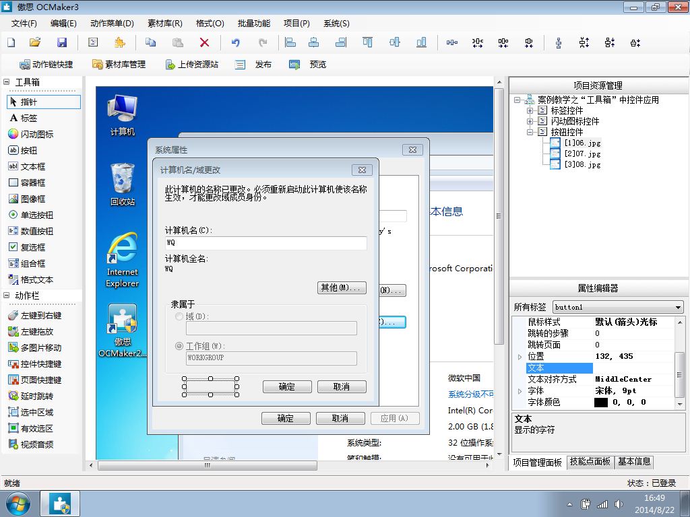Open the 动作菜单(D) menu
The height and width of the screenshot is (517, 690).
tap(112, 24)
